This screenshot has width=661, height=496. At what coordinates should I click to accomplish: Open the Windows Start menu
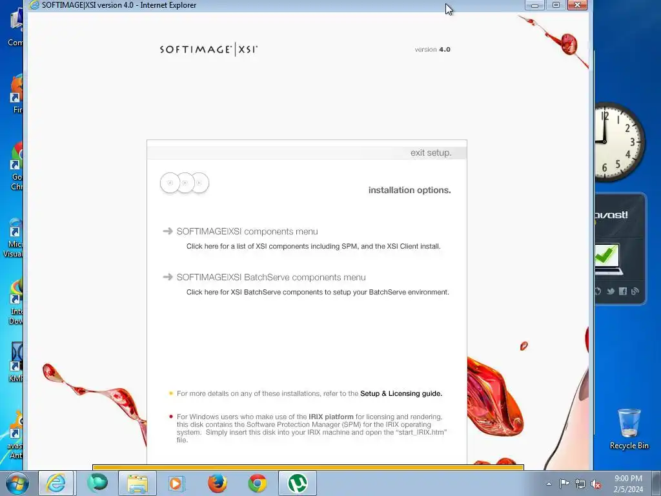point(17,483)
